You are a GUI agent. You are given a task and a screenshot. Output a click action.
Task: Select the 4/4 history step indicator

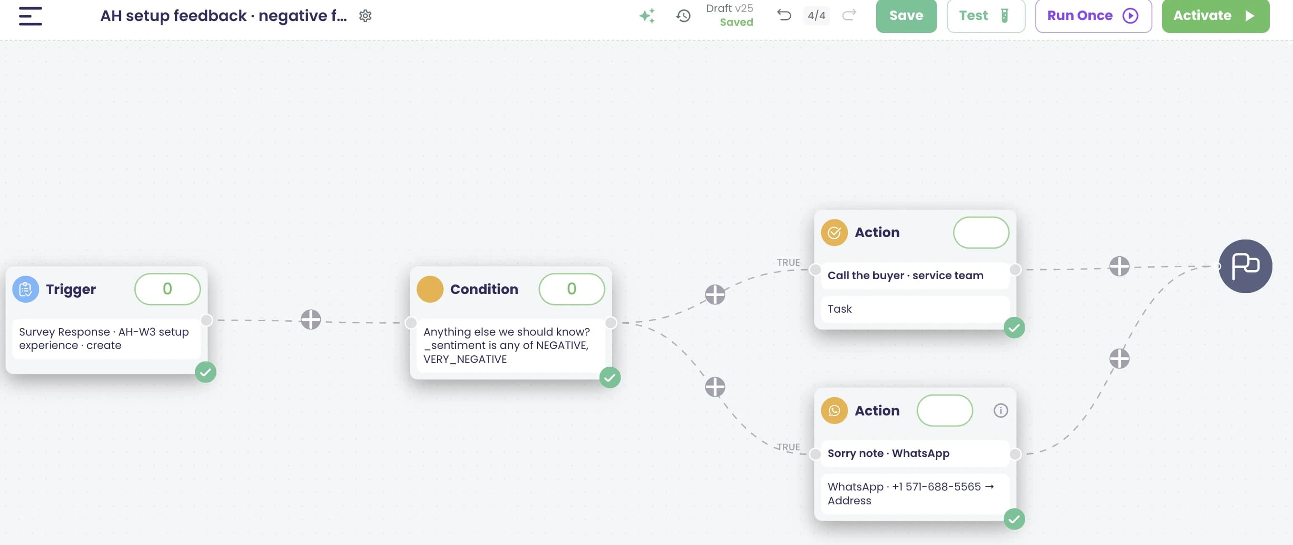(x=816, y=16)
